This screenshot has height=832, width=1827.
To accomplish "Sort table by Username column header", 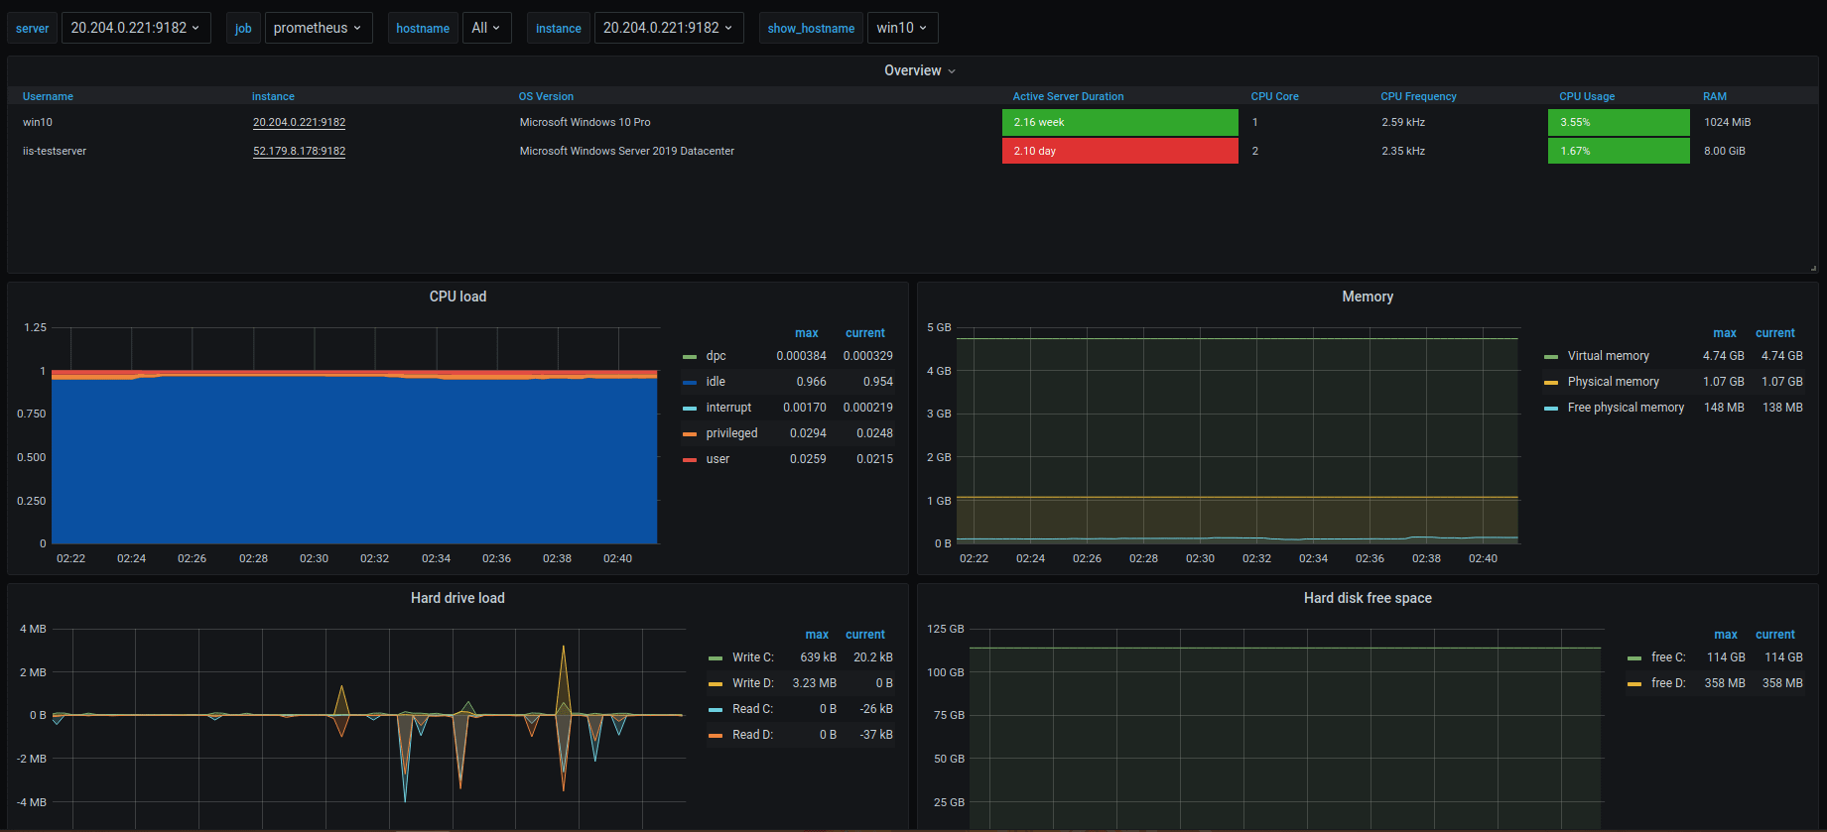I will 48,97.
